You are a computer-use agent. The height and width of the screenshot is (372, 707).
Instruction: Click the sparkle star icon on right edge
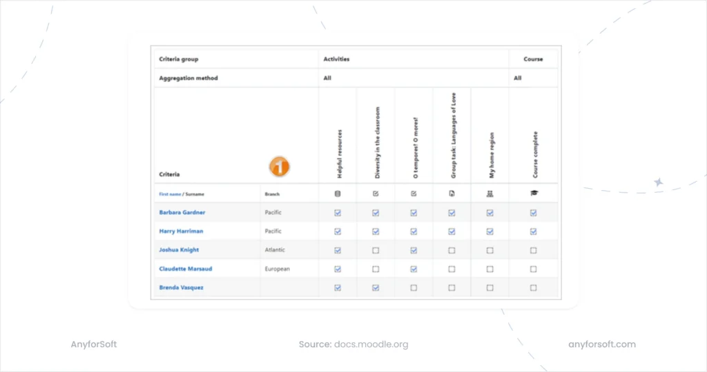(x=658, y=182)
